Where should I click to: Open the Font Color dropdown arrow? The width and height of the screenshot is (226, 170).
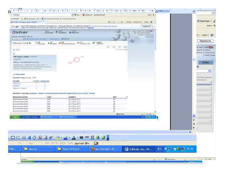point(78,138)
